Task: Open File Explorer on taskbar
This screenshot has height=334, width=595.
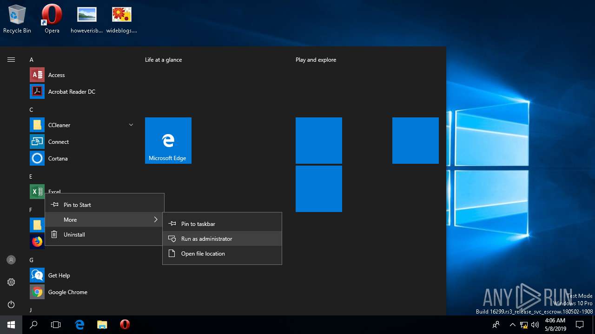Action: click(102, 325)
